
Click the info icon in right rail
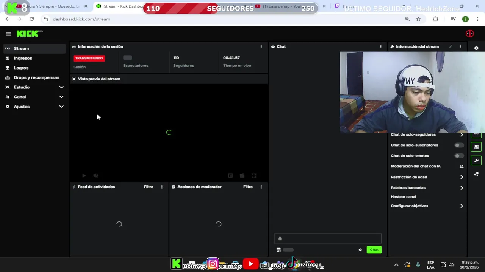pyautogui.click(x=476, y=48)
